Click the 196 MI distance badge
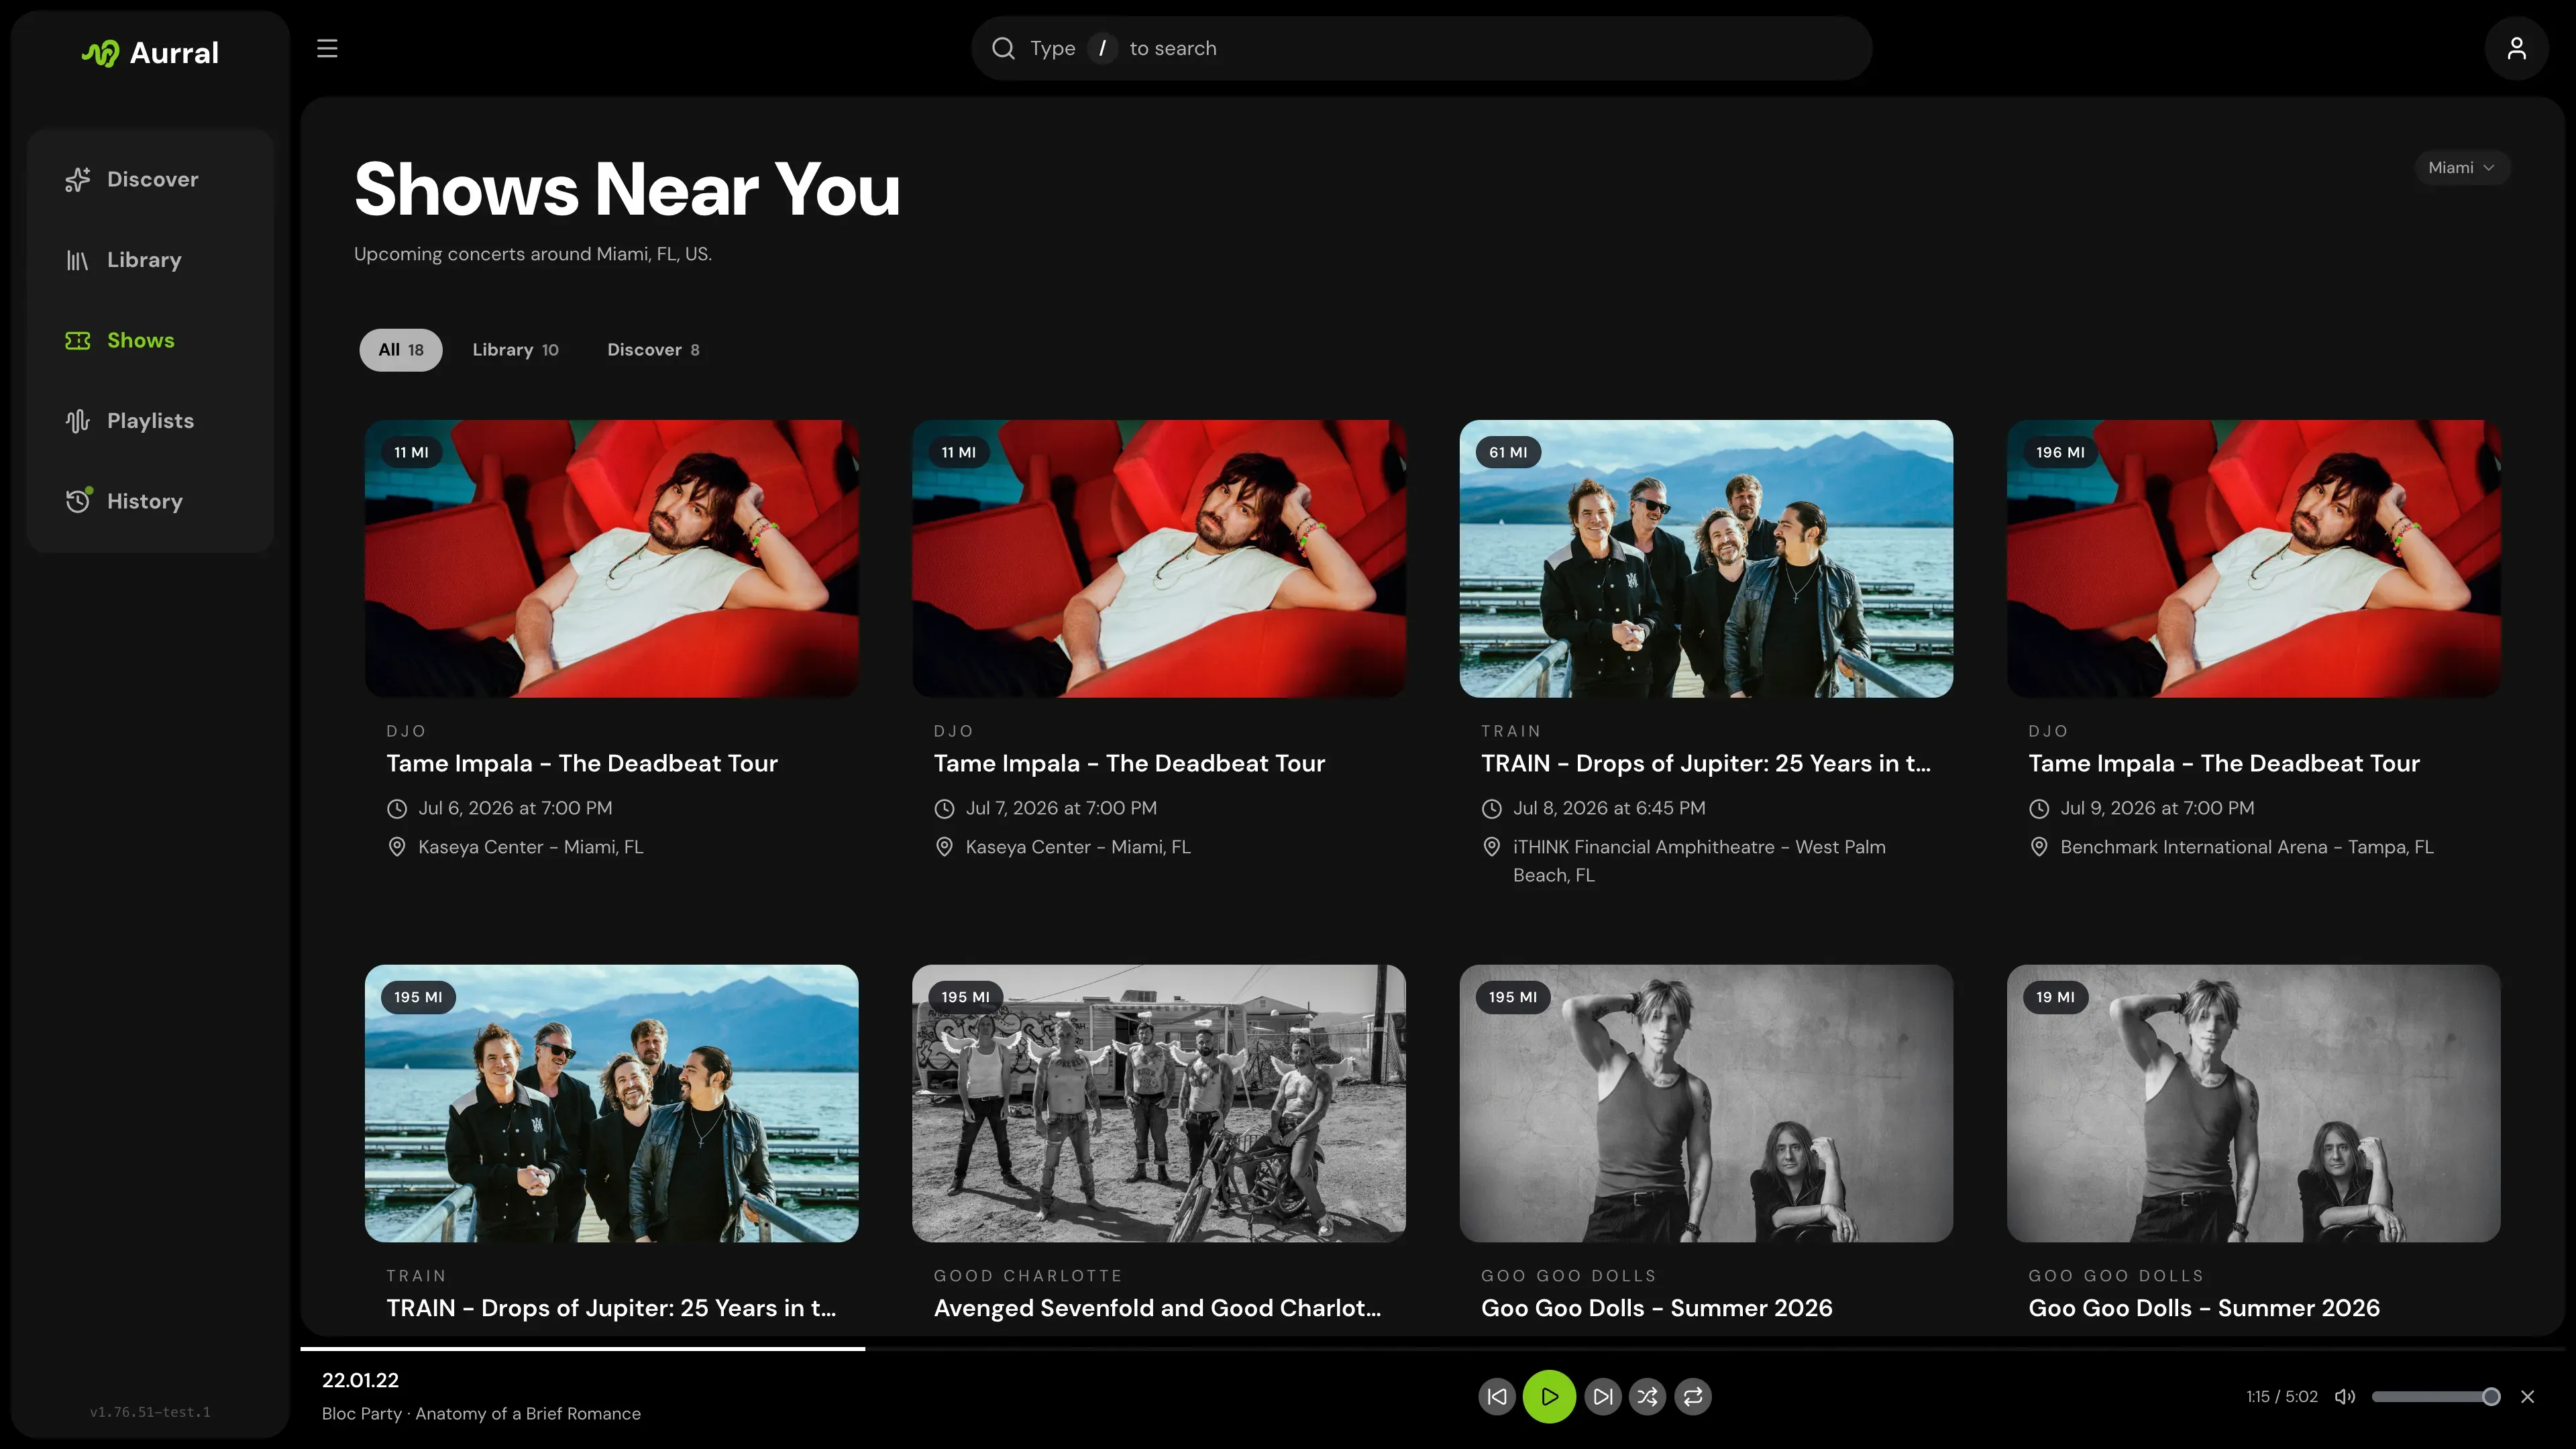The width and height of the screenshot is (2576, 1449). tap(2060, 453)
